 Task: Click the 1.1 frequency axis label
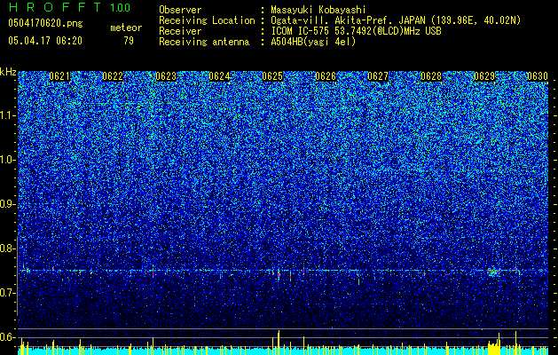click(7, 115)
